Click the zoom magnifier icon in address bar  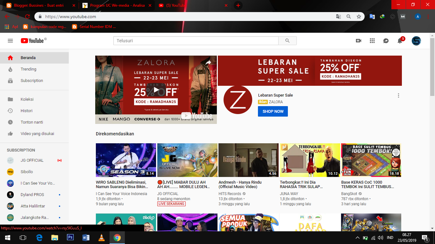[x=349, y=17]
